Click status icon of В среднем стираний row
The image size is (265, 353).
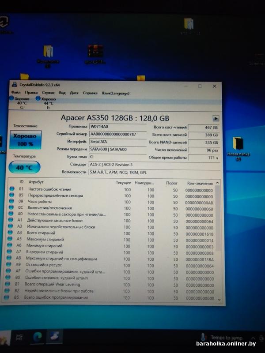click(9, 251)
